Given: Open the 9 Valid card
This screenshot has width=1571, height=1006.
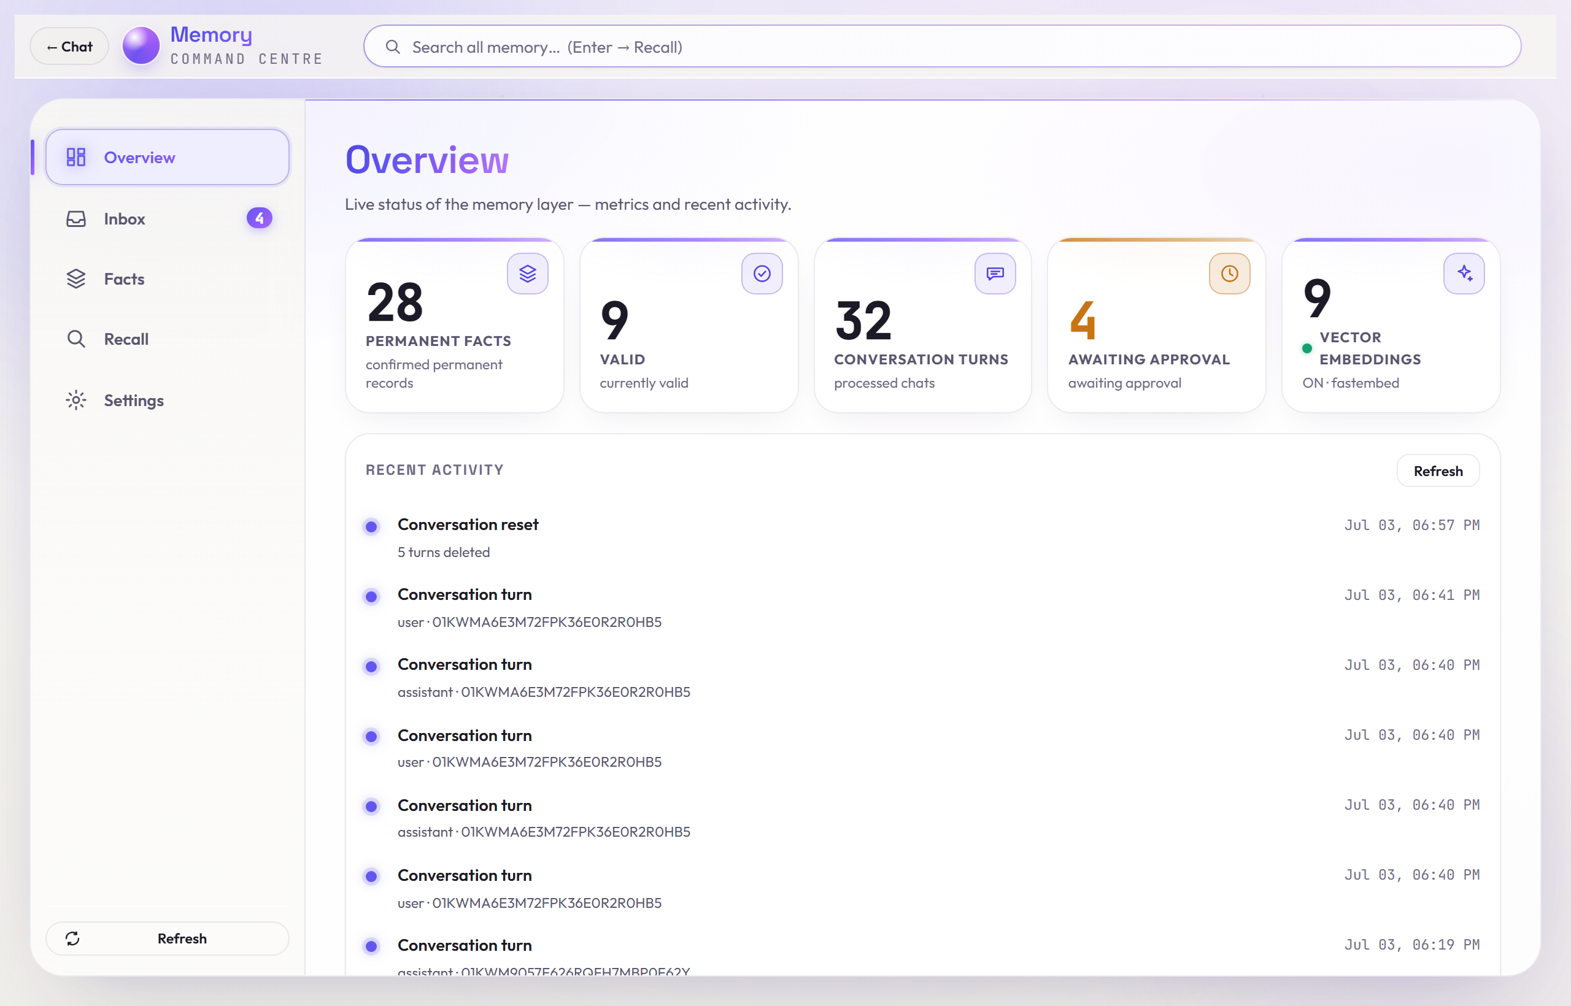Looking at the screenshot, I should click(688, 325).
